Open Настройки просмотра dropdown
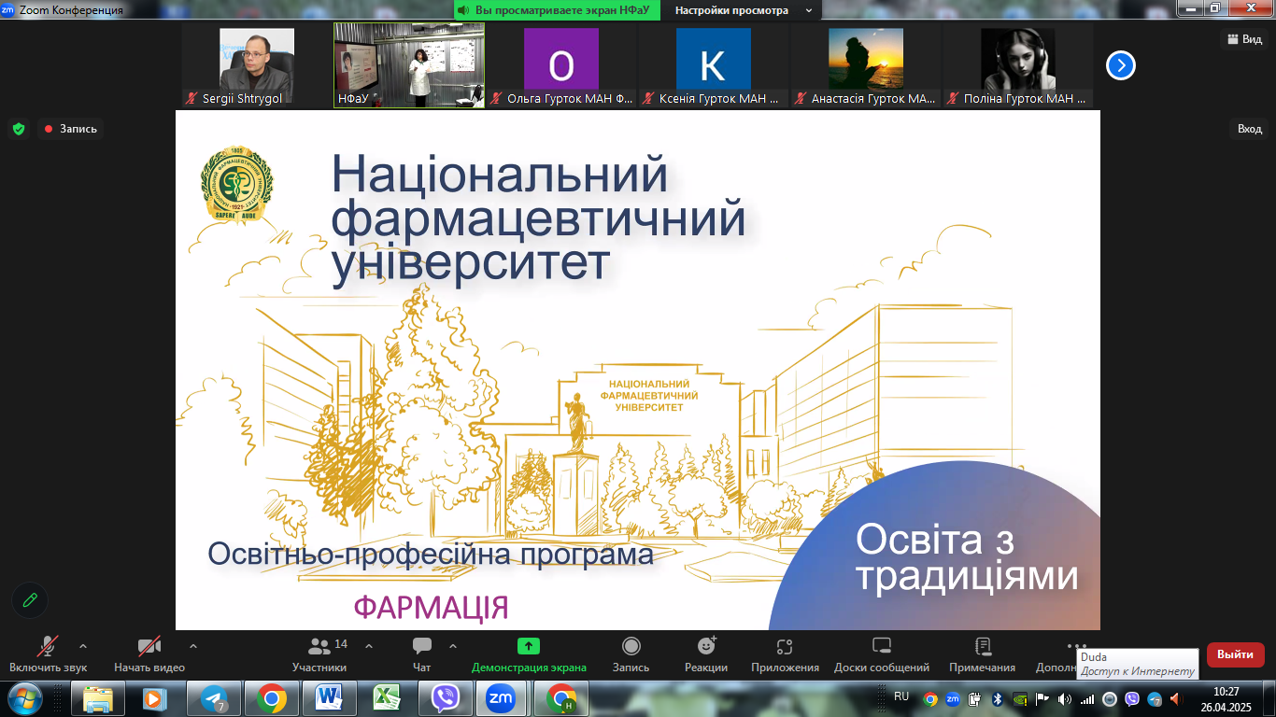 (x=742, y=10)
